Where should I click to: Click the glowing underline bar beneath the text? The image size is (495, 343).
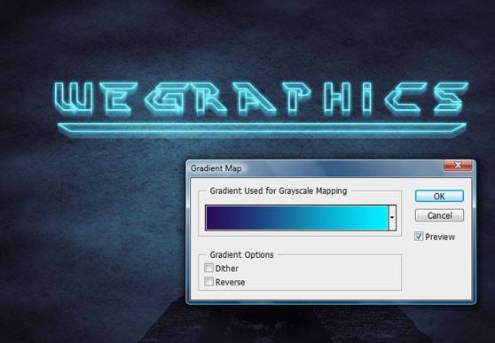point(262,129)
